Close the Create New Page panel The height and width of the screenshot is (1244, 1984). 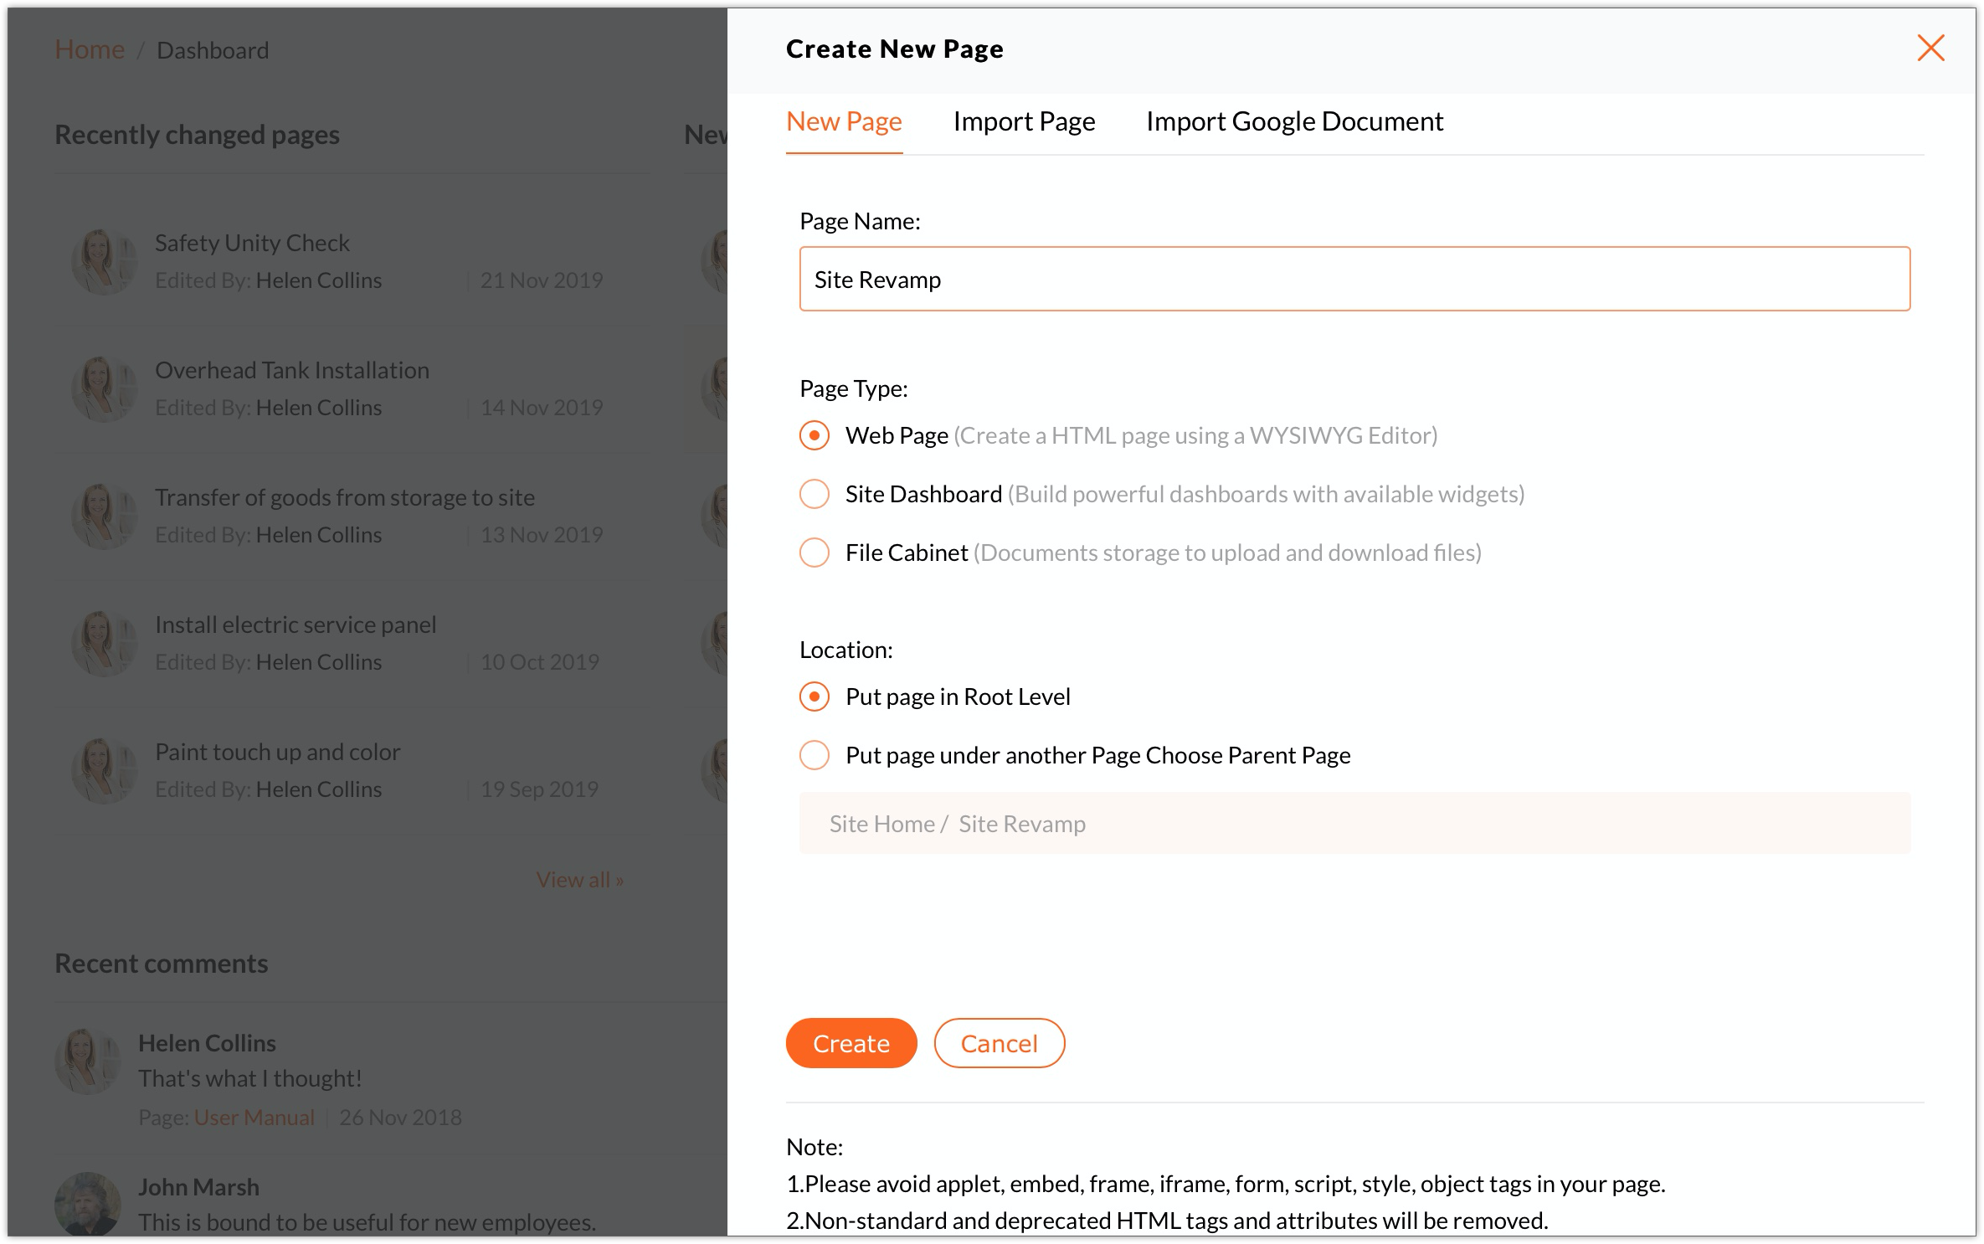click(1930, 49)
